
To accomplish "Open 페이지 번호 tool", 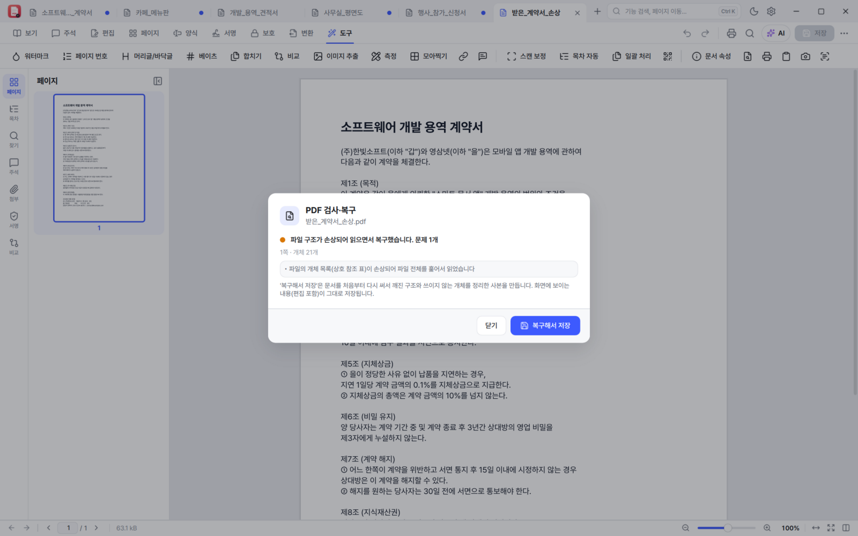I will coord(85,56).
